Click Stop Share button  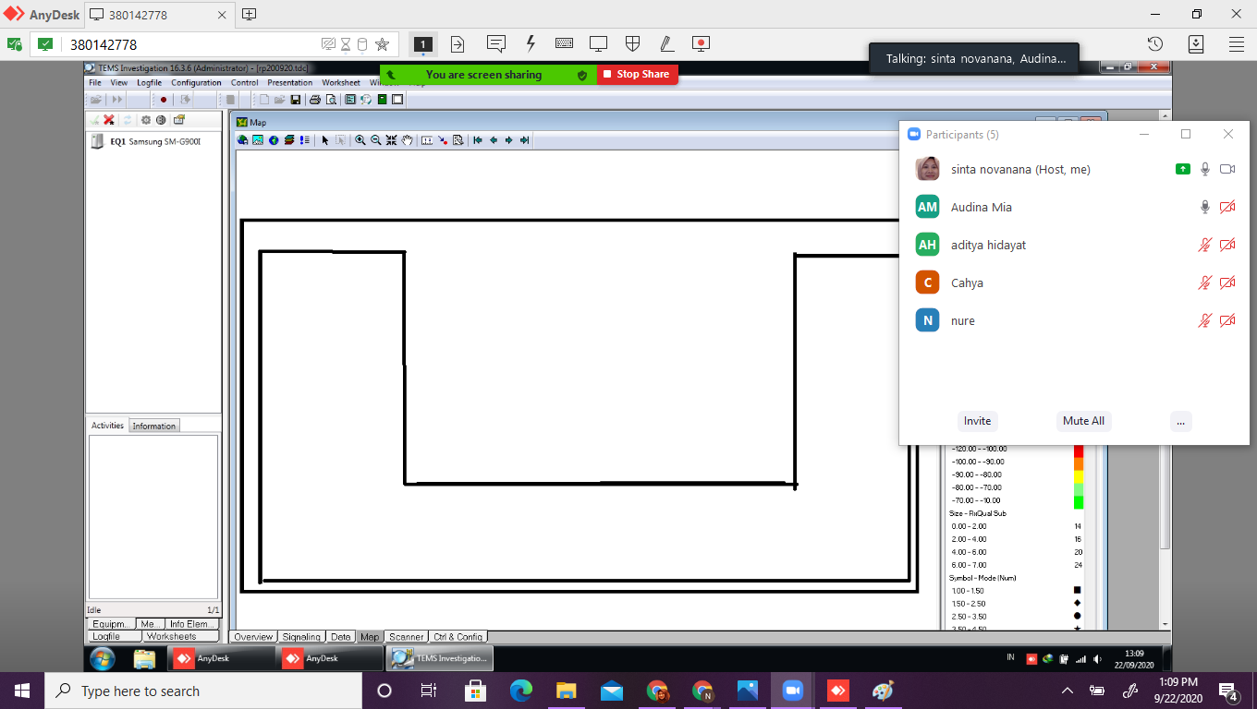637,75
